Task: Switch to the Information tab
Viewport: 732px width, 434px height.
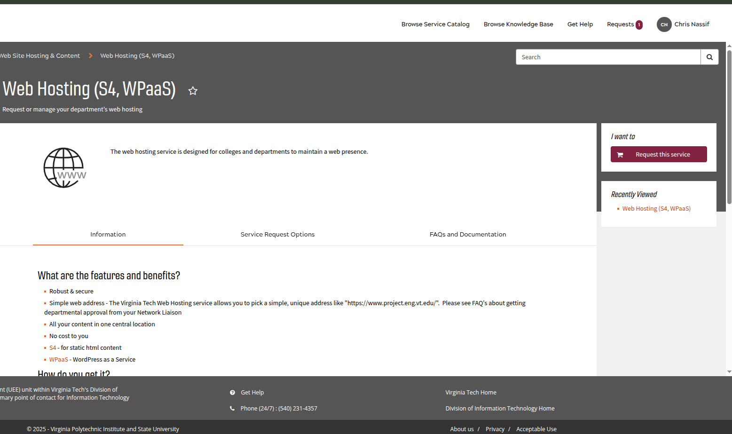Action: [108, 234]
